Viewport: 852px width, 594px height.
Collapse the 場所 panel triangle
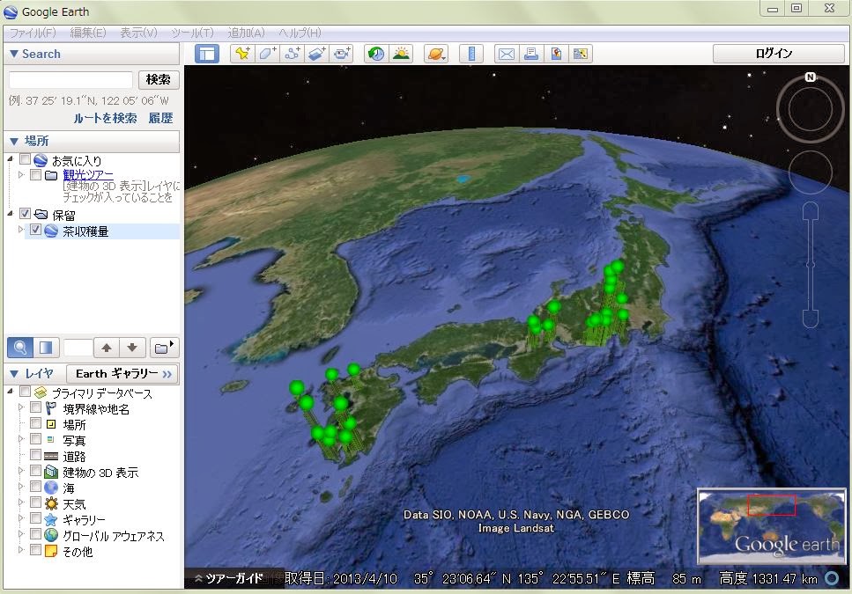coord(14,141)
